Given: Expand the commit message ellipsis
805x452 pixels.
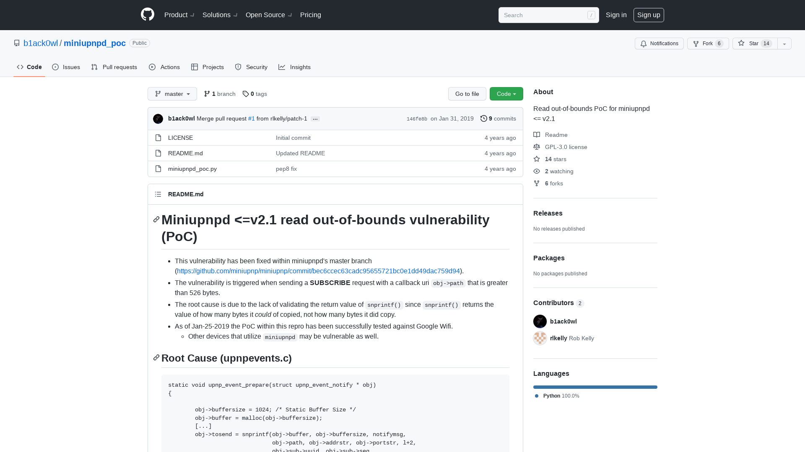Looking at the screenshot, I should 315,119.
